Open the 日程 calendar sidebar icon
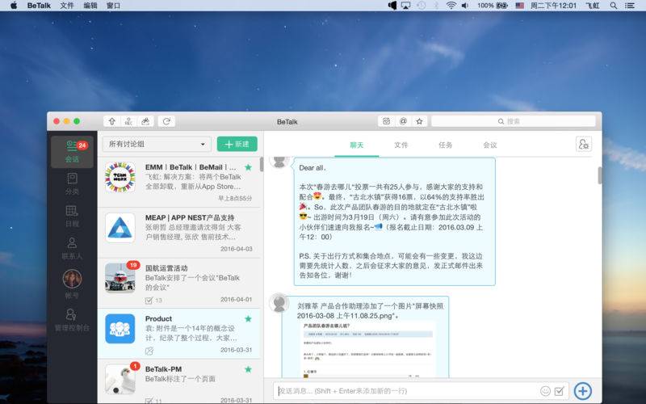Viewport: 646px width, 404px height. coord(72,215)
